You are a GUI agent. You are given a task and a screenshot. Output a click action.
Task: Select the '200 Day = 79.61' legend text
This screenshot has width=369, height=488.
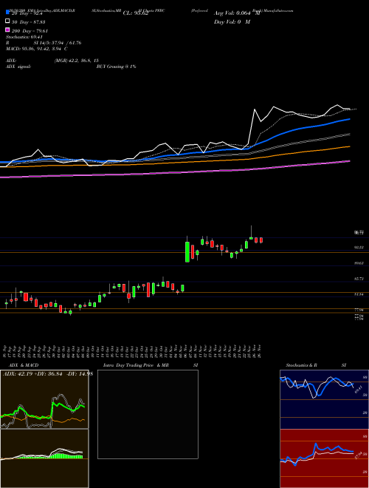tap(30, 31)
